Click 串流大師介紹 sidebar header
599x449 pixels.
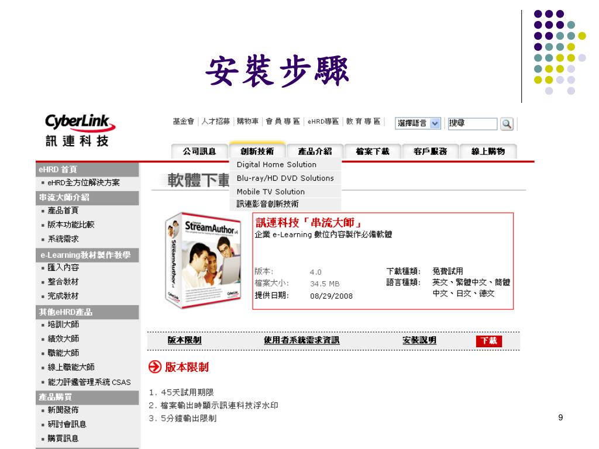[88, 198]
